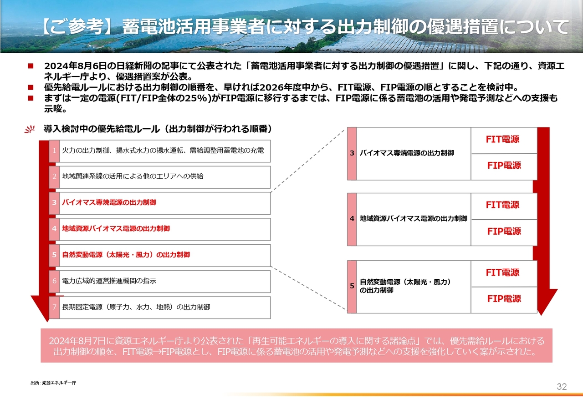Select the bullet starting with まずは一定の電源
The height and width of the screenshot is (403, 583).
pos(301,103)
